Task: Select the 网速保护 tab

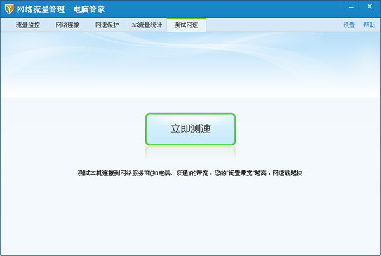Action: point(107,25)
